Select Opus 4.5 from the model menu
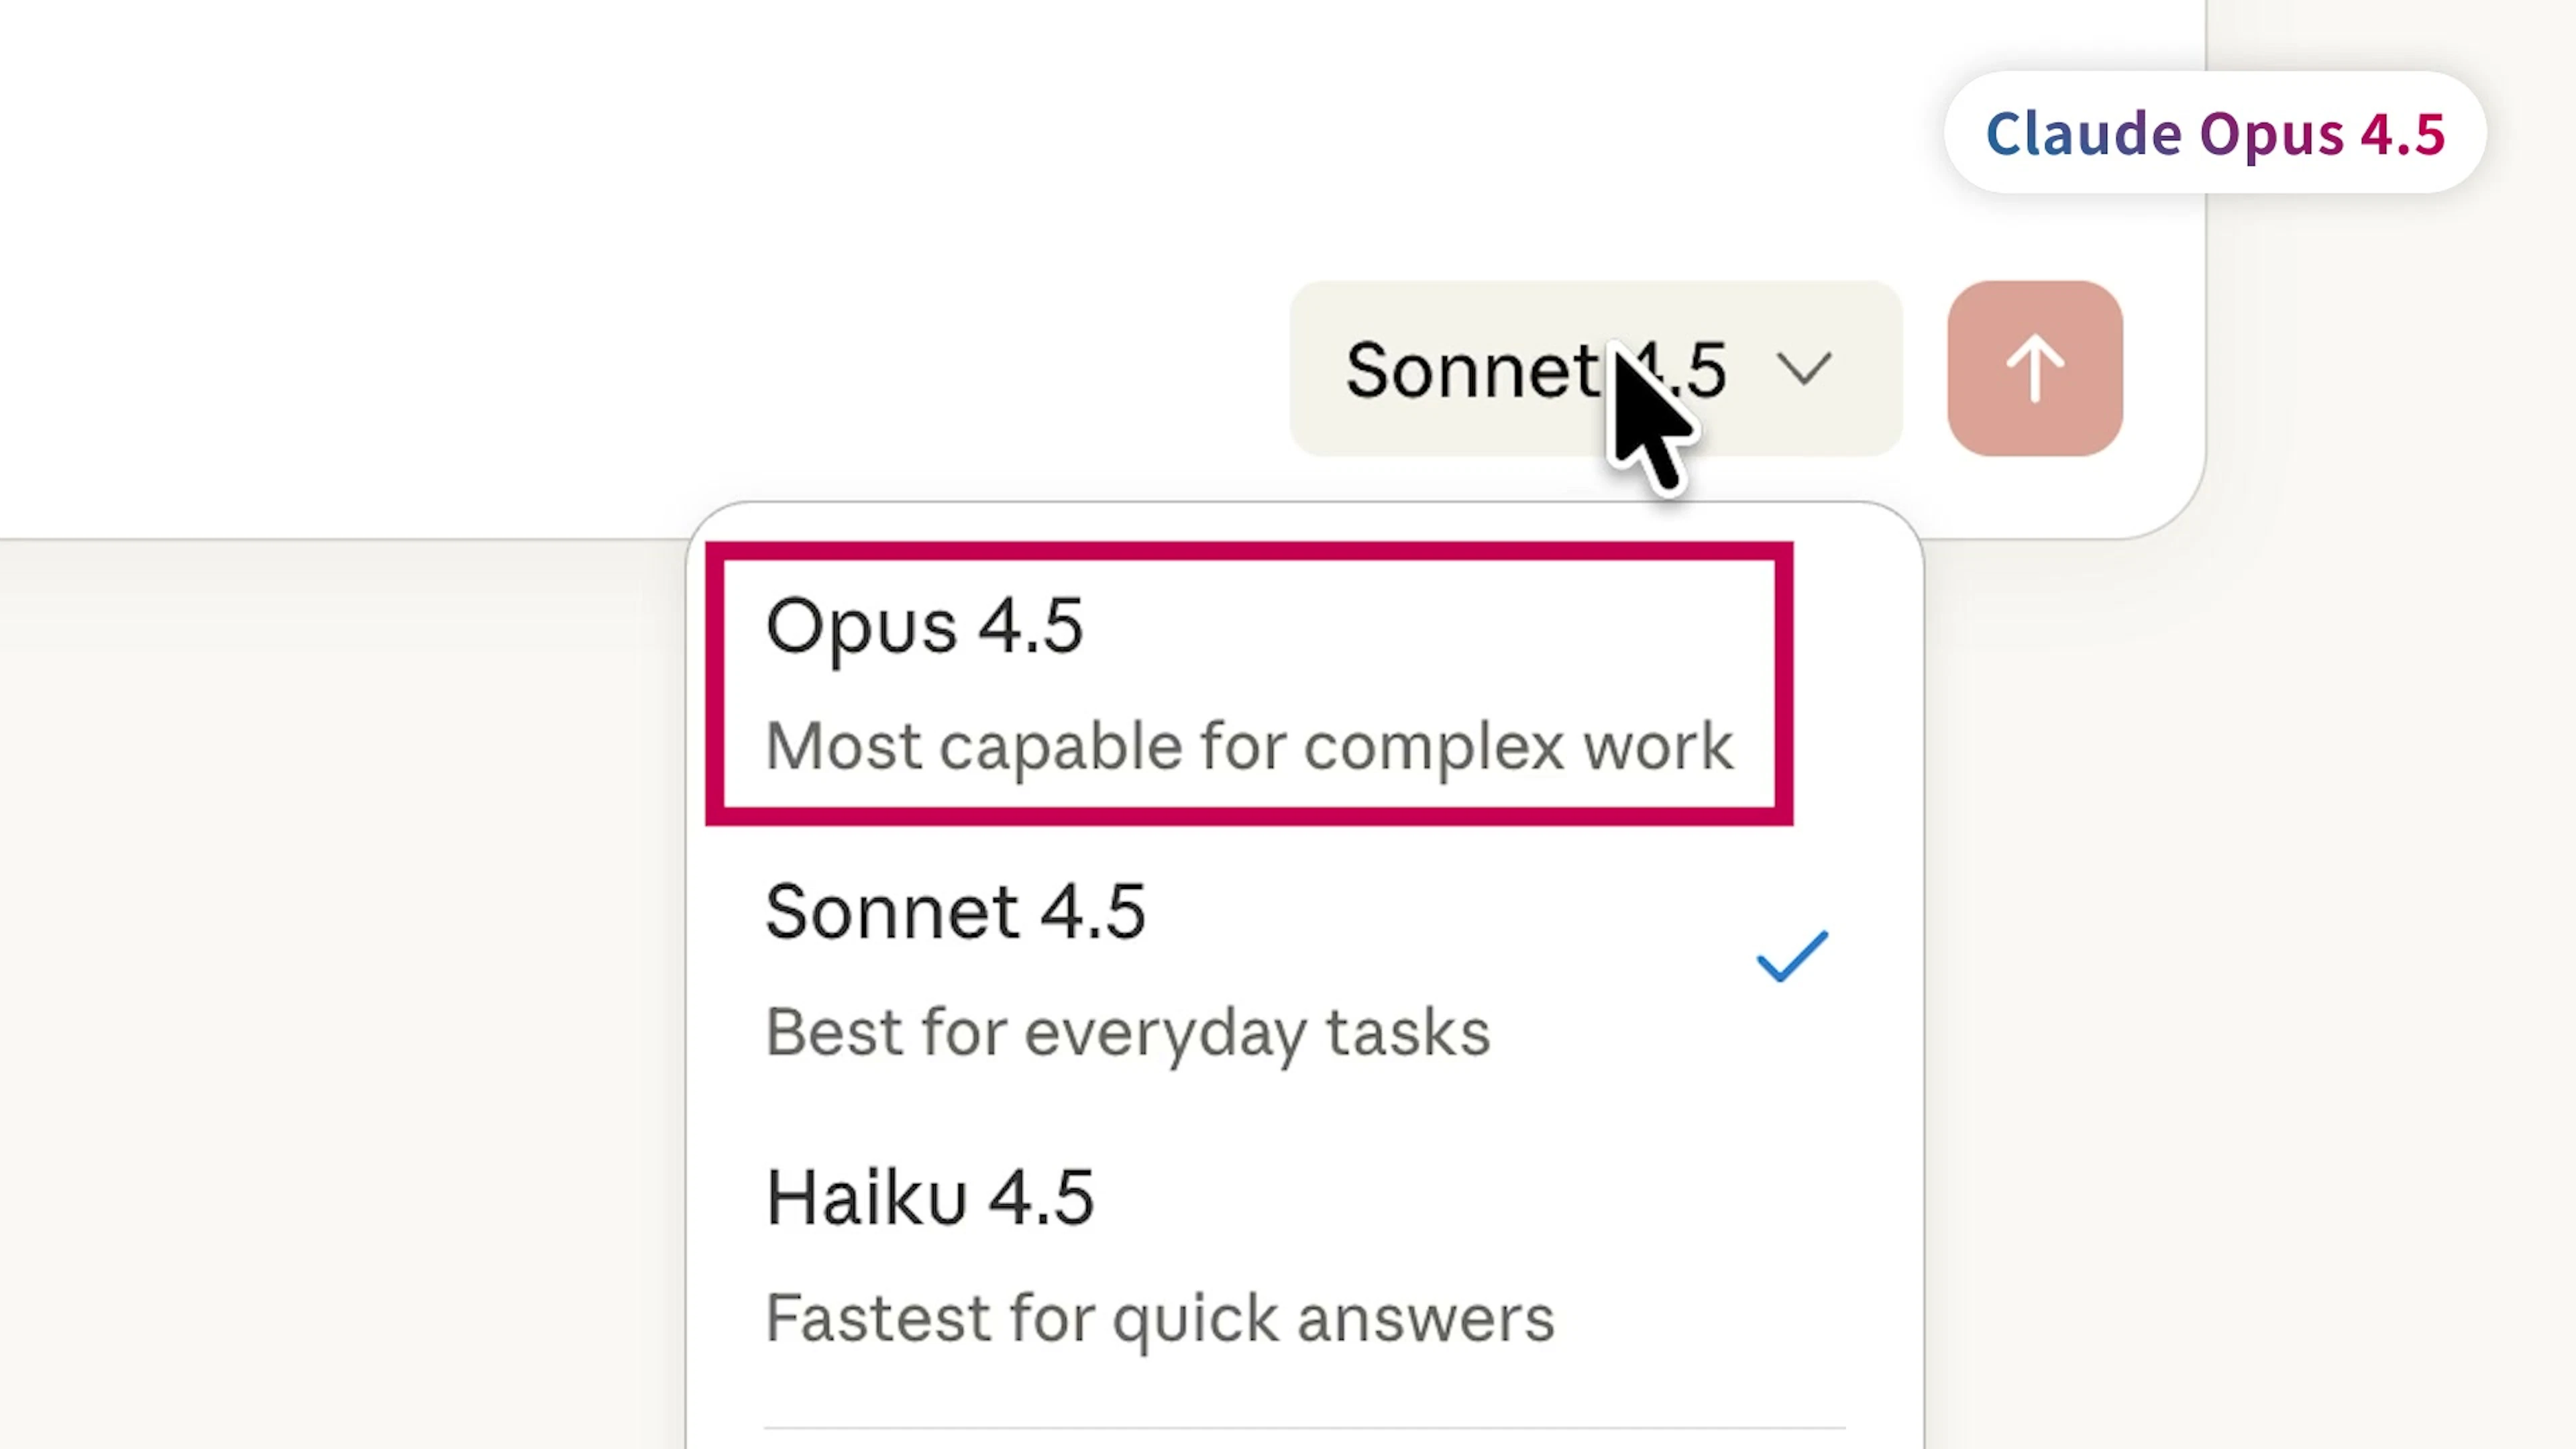Screen dimensions: 2576x1449 (x=1248, y=684)
